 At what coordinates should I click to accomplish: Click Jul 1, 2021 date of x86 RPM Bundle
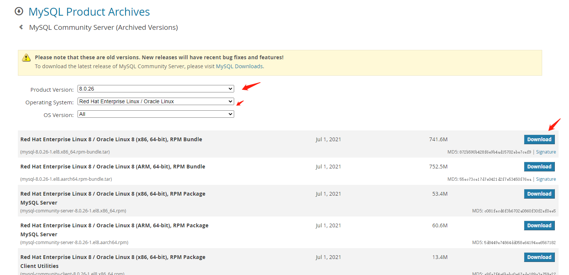[x=328, y=139]
